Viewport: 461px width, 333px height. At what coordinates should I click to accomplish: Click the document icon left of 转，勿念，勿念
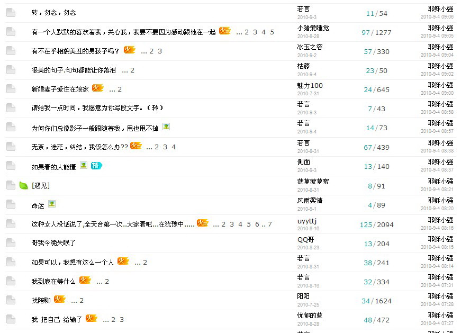pos(11,13)
